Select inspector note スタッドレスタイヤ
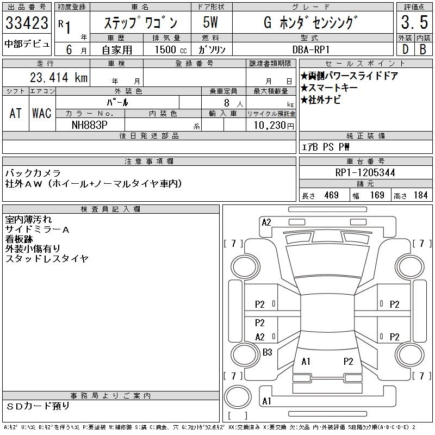 pos(47,259)
